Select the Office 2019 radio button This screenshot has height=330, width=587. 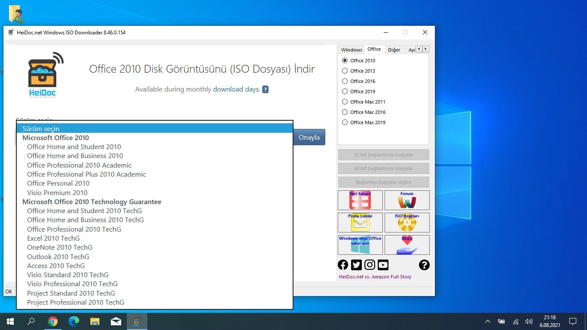point(345,92)
